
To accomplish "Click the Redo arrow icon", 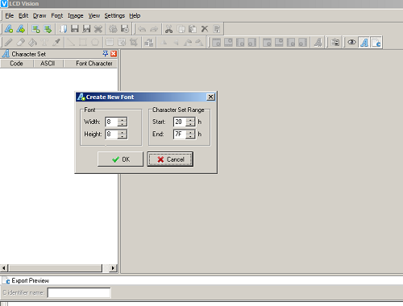I will pyautogui.click(x=154, y=29).
